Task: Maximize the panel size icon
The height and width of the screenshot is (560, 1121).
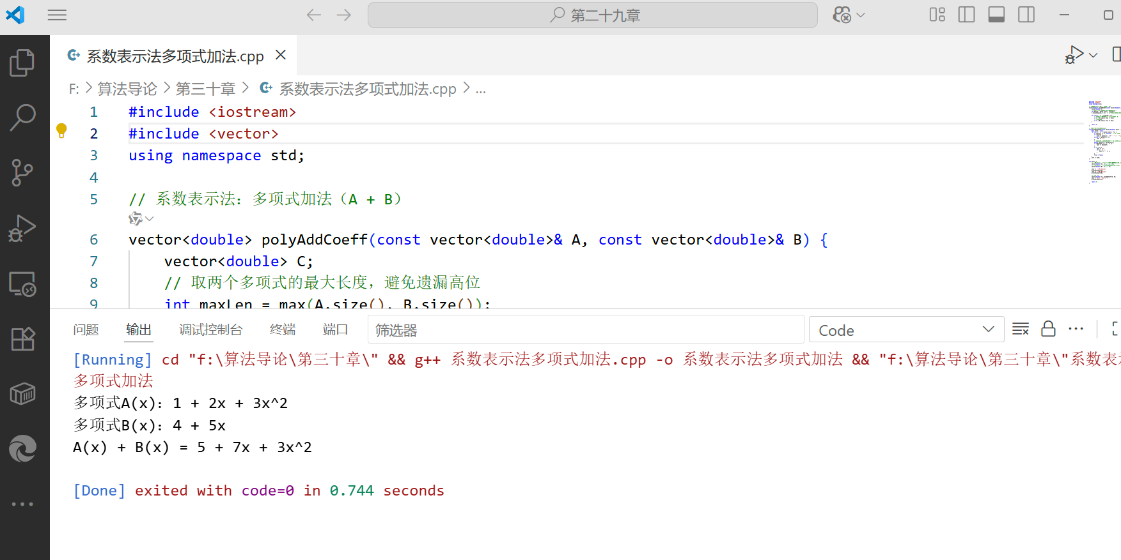Action: point(1116,329)
